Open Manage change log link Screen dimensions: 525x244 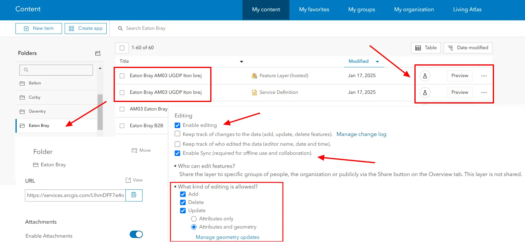click(x=361, y=134)
